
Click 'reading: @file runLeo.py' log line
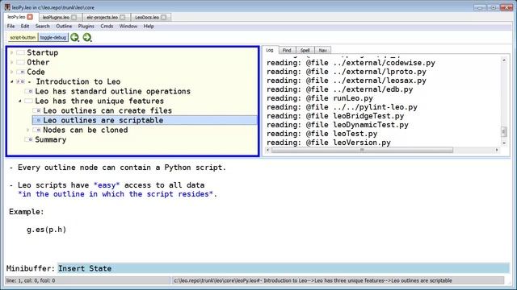(320, 98)
